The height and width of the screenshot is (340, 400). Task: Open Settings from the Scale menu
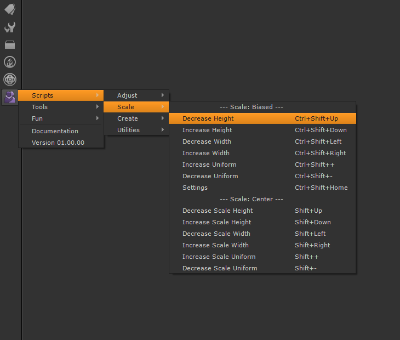(262, 187)
